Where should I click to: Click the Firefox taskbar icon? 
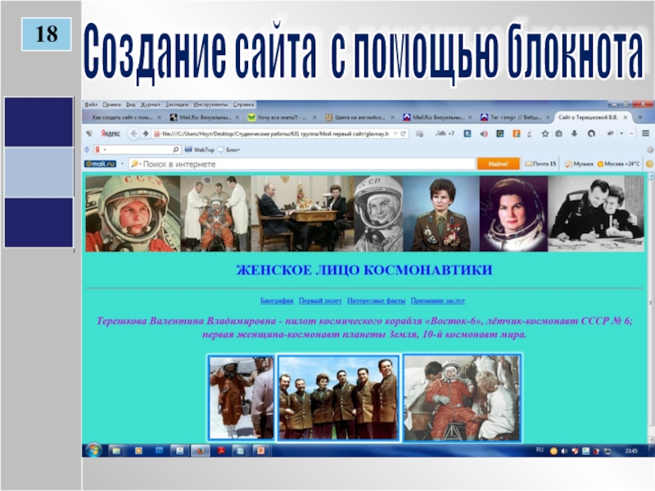point(201,451)
